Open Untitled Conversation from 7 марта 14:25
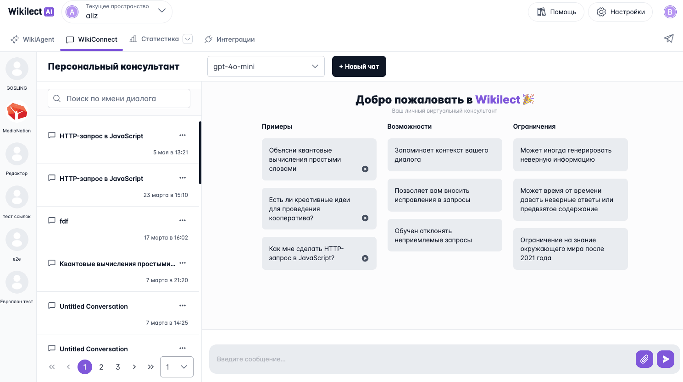Image resolution: width=683 pixels, height=382 pixels. click(x=118, y=313)
